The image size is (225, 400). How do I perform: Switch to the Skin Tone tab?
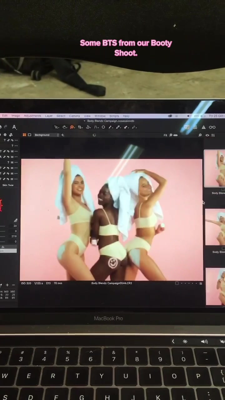pyautogui.click(x=8, y=185)
